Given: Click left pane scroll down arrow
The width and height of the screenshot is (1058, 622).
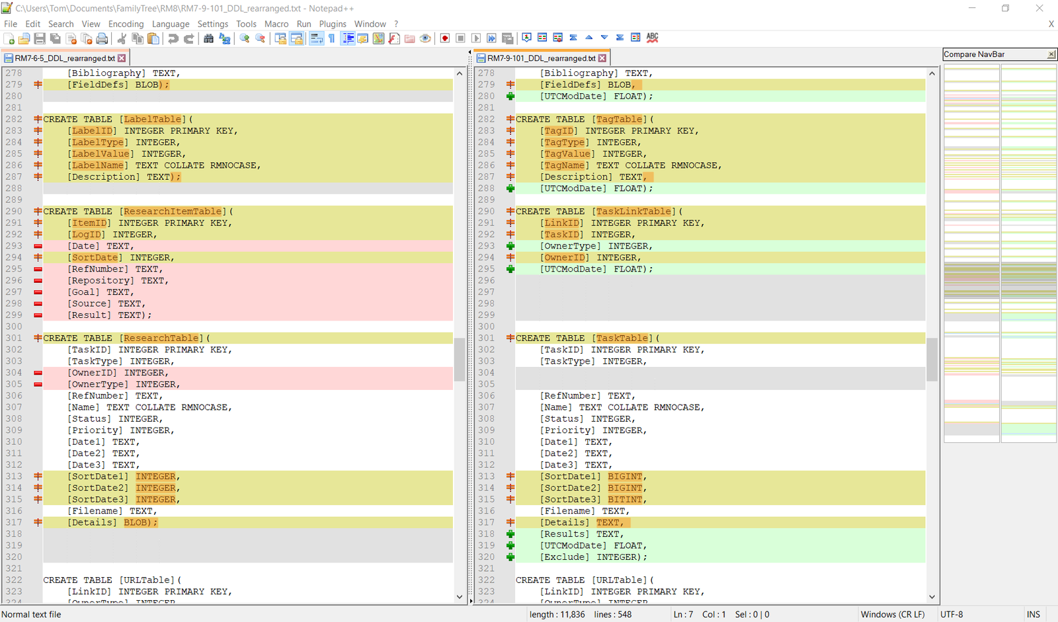Looking at the screenshot, I should [460, 597].
